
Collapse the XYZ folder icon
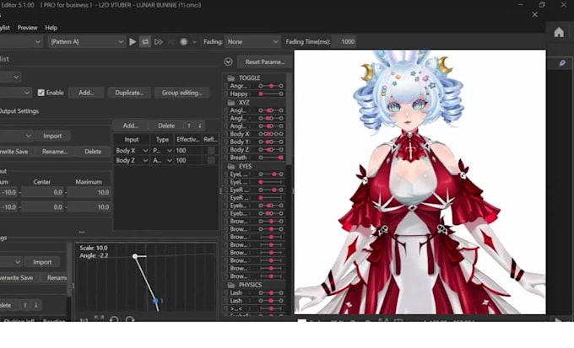click(231, 102)
